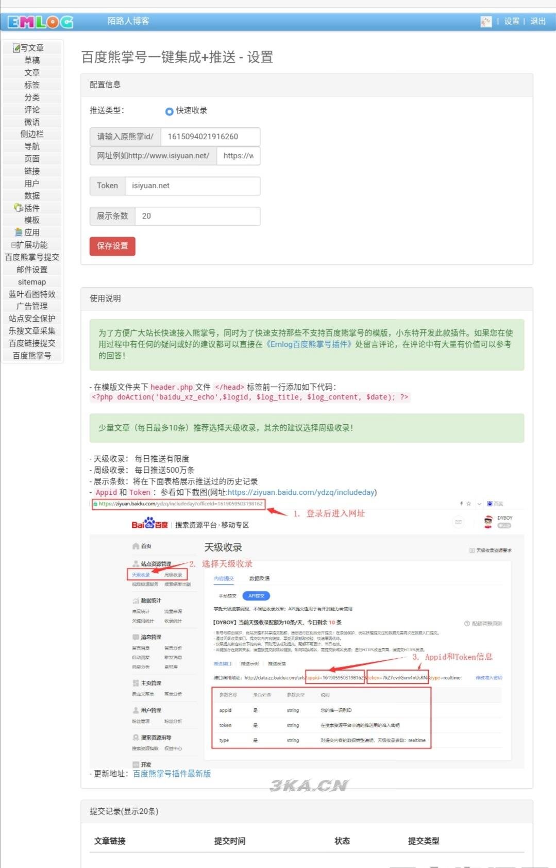Open the Emlog百度熊掌号插件 link

point(309,344)
